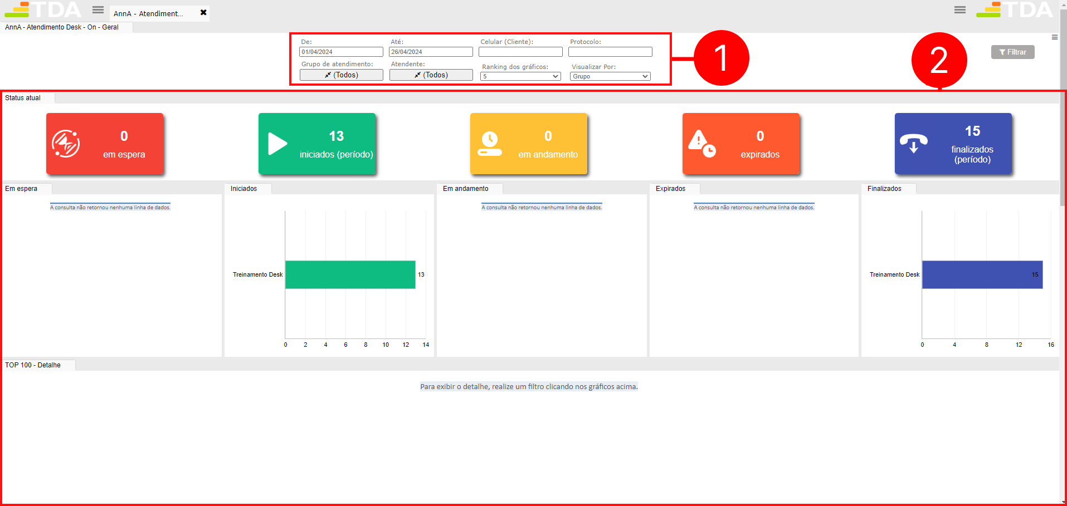Click the 'em andamento' clock icon
Screen dimensions: 1067x506
point(490,144)
